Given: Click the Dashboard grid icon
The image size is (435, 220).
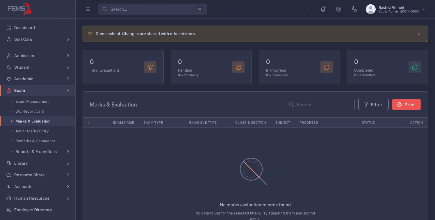Looking at the screenshot, I should coord(9,28).
